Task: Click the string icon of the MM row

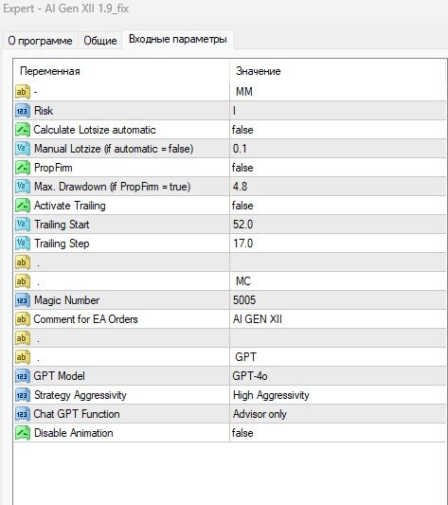Action: tap(23, 92)
